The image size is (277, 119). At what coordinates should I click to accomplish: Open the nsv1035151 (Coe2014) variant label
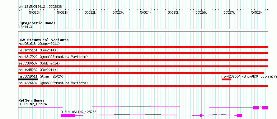(x=37, y=50)
